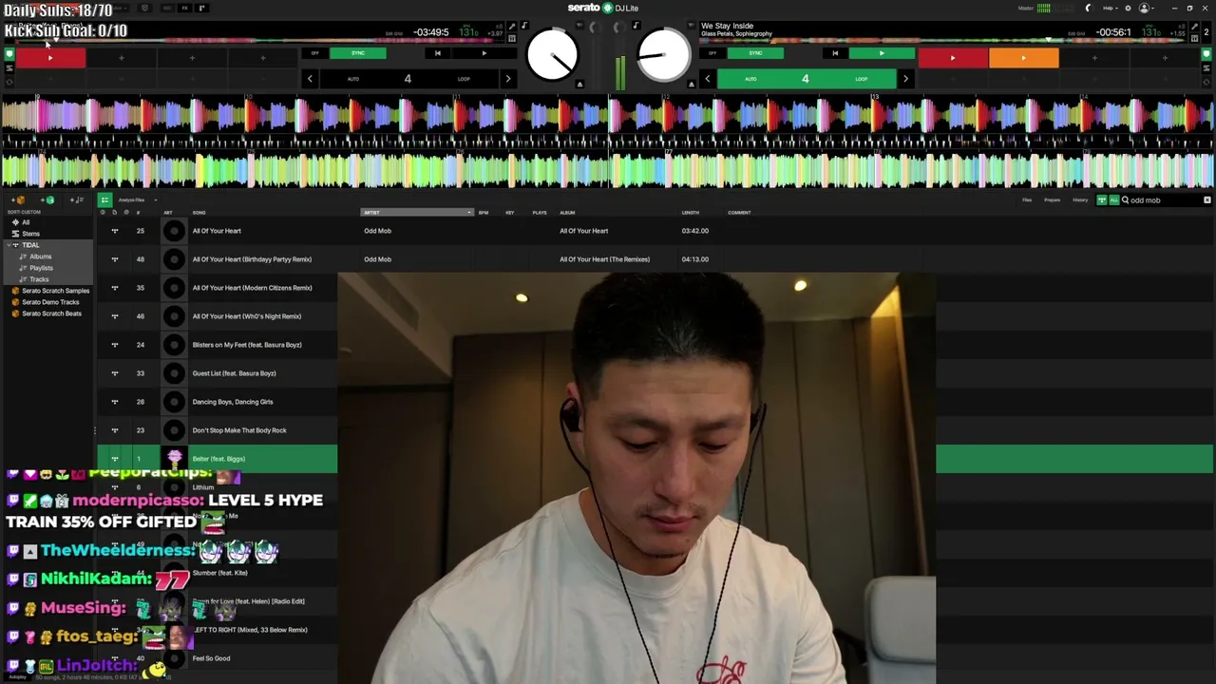Double the right deck loop size
Image resolution: width=1216 pixels, height=684 pixels.
[x=905, y=79]
